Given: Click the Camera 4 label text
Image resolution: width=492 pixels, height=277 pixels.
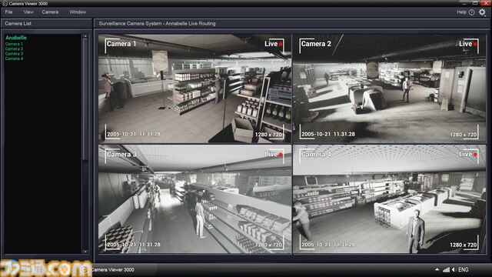Looking at the screenshot, I should click(x=316, y=154).
